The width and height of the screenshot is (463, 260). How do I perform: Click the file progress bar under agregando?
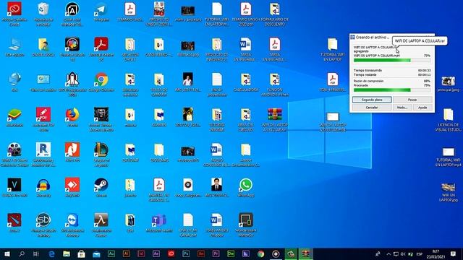392,60
